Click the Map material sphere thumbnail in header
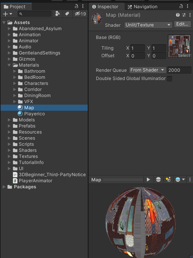 [x=97, y=19]
